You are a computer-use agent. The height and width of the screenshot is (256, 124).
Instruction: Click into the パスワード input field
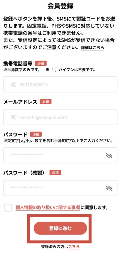tap(60, 155)
